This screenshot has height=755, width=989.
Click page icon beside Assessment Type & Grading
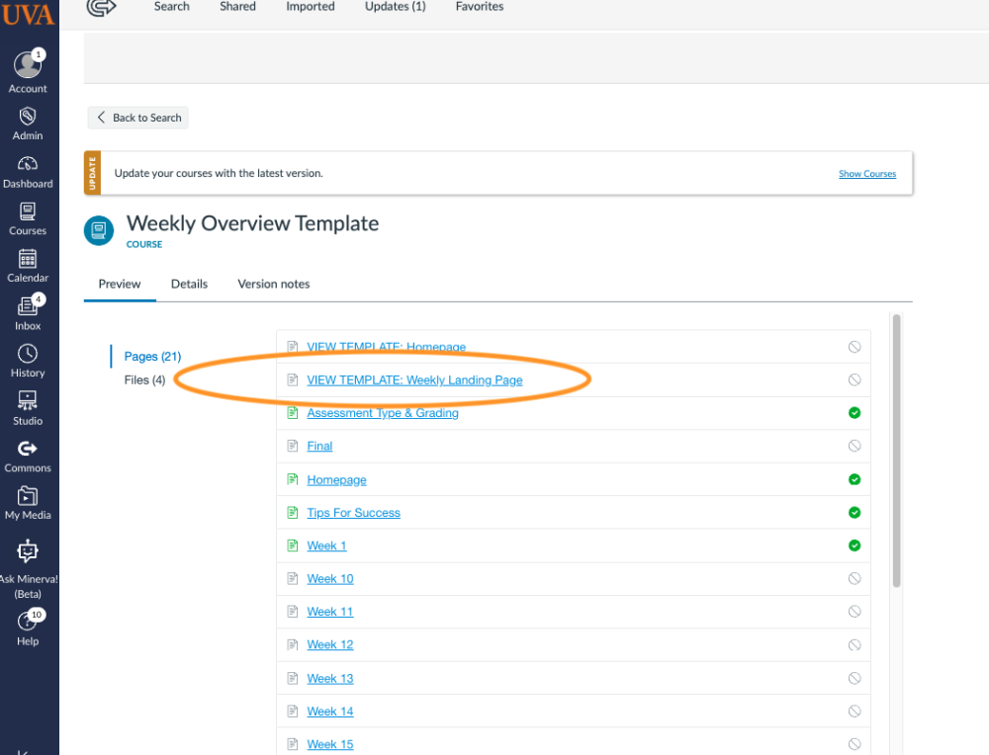293,413
